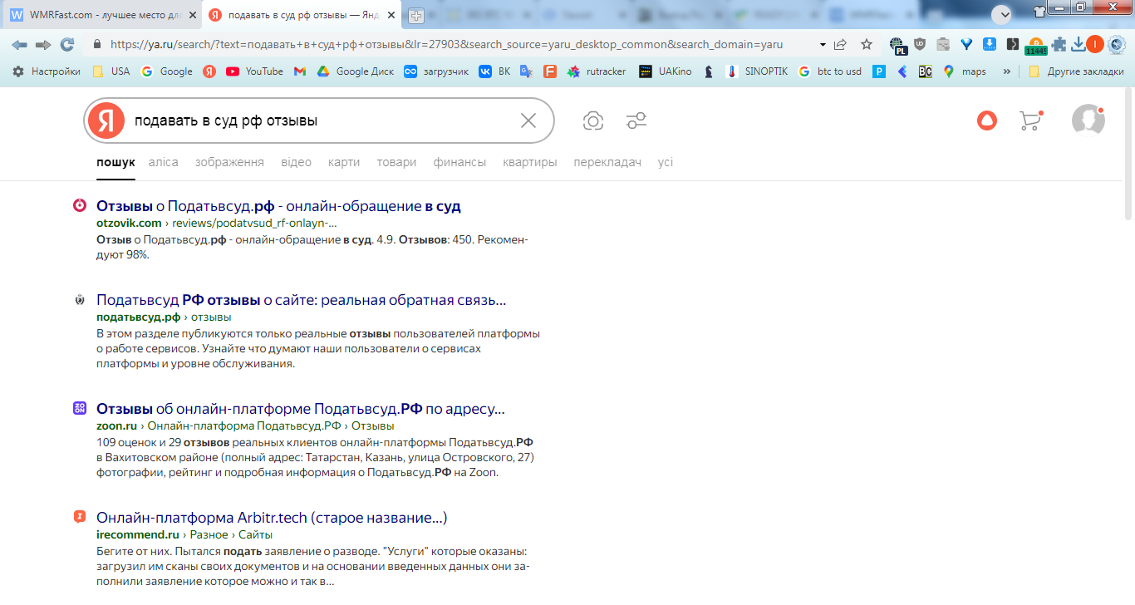Image resolution: width=1135 pixels, height=605 pixels.
Task: Open the puzzle-piece extensions menu
Action: [1059, 44]
